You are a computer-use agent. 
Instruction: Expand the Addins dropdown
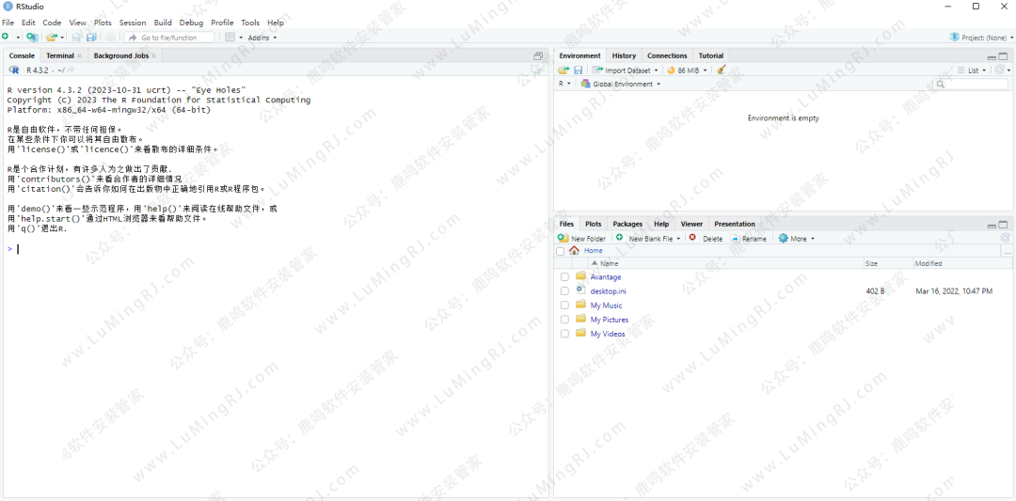[x=262, y=38]
